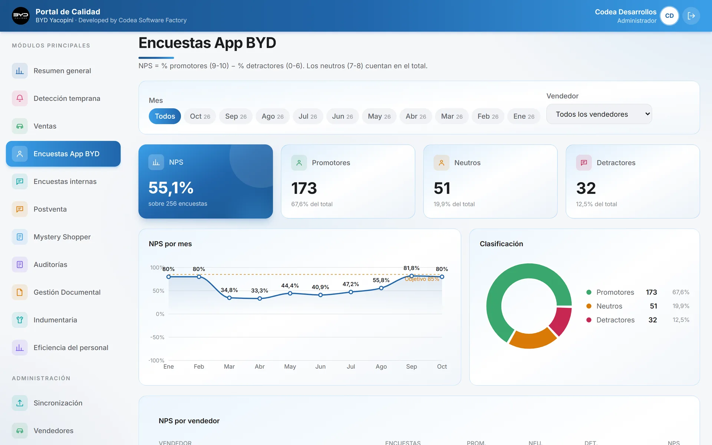Click the Detractores card message icon

584,162
